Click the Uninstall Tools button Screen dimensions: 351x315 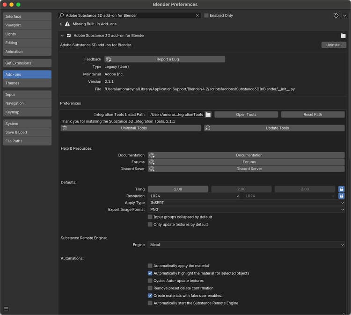131,128
